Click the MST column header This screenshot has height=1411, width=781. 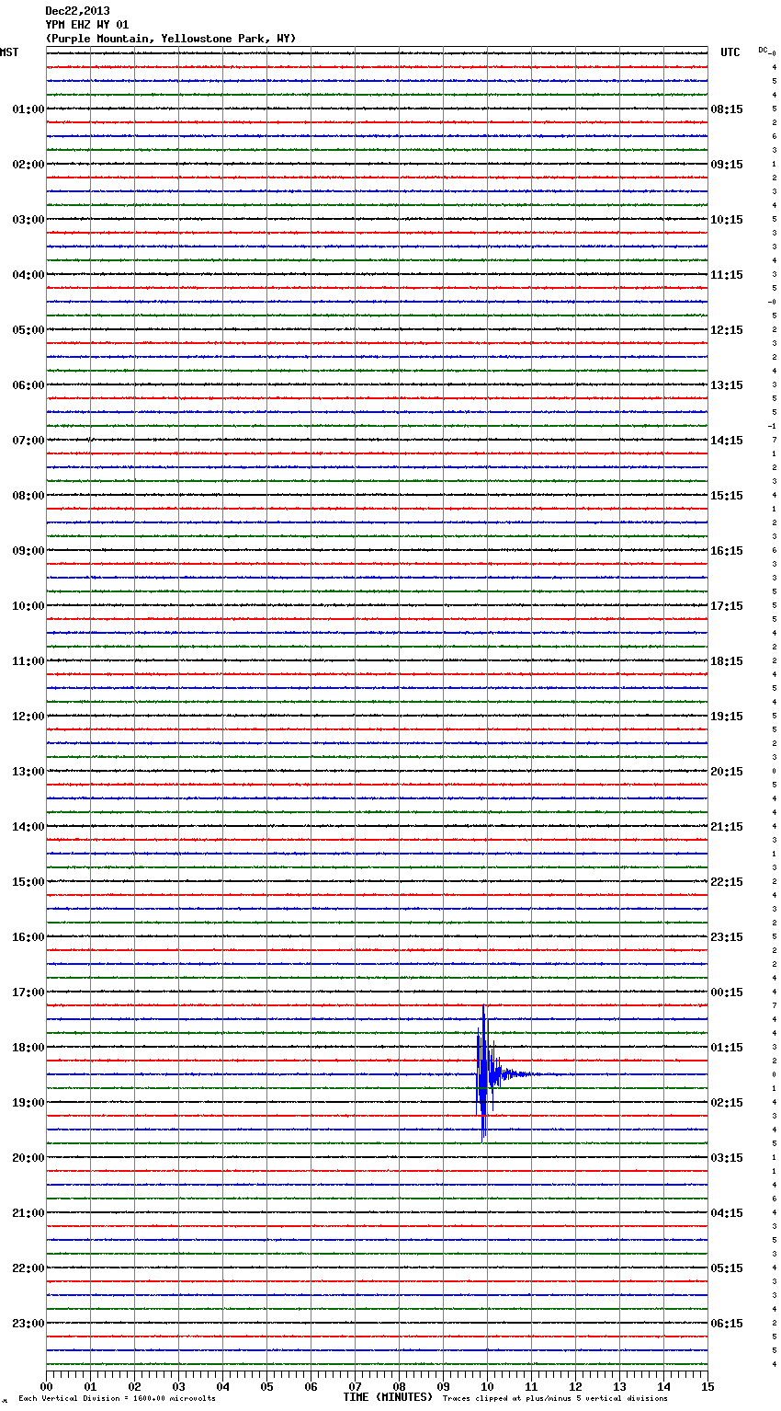pyautogui.click(x=9, y=52)
